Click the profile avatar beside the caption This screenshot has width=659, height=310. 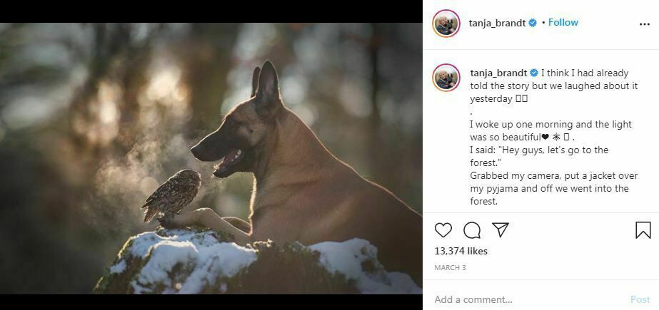coord(446,77)
